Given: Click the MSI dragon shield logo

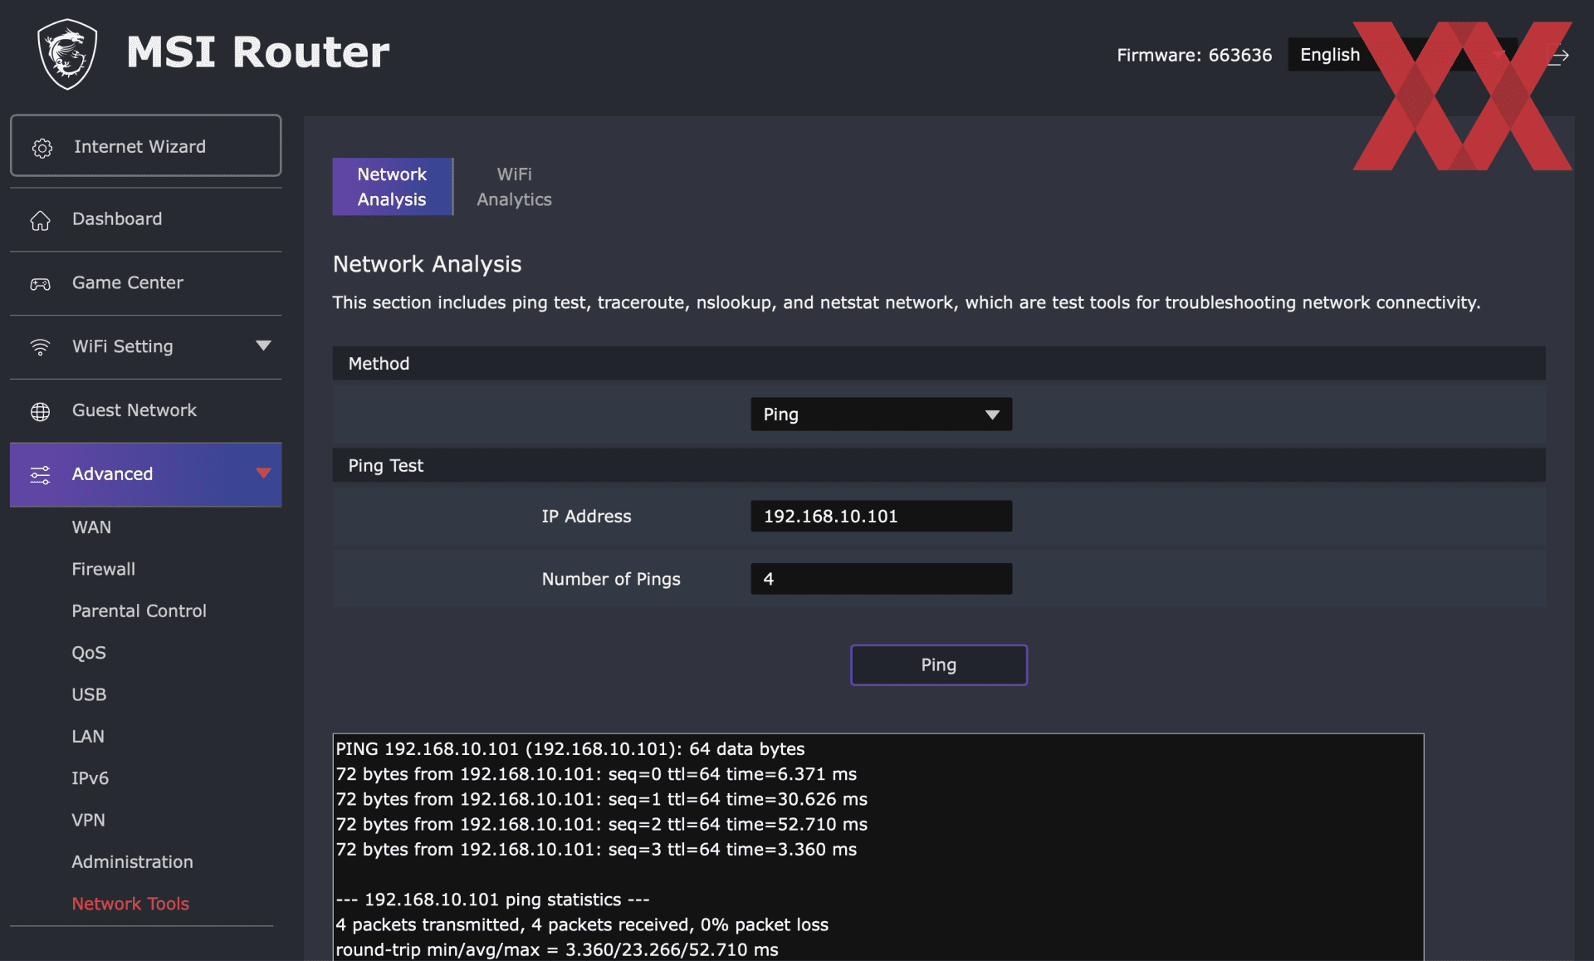Looking at the screenshot, I should click(x=67, y=54).
